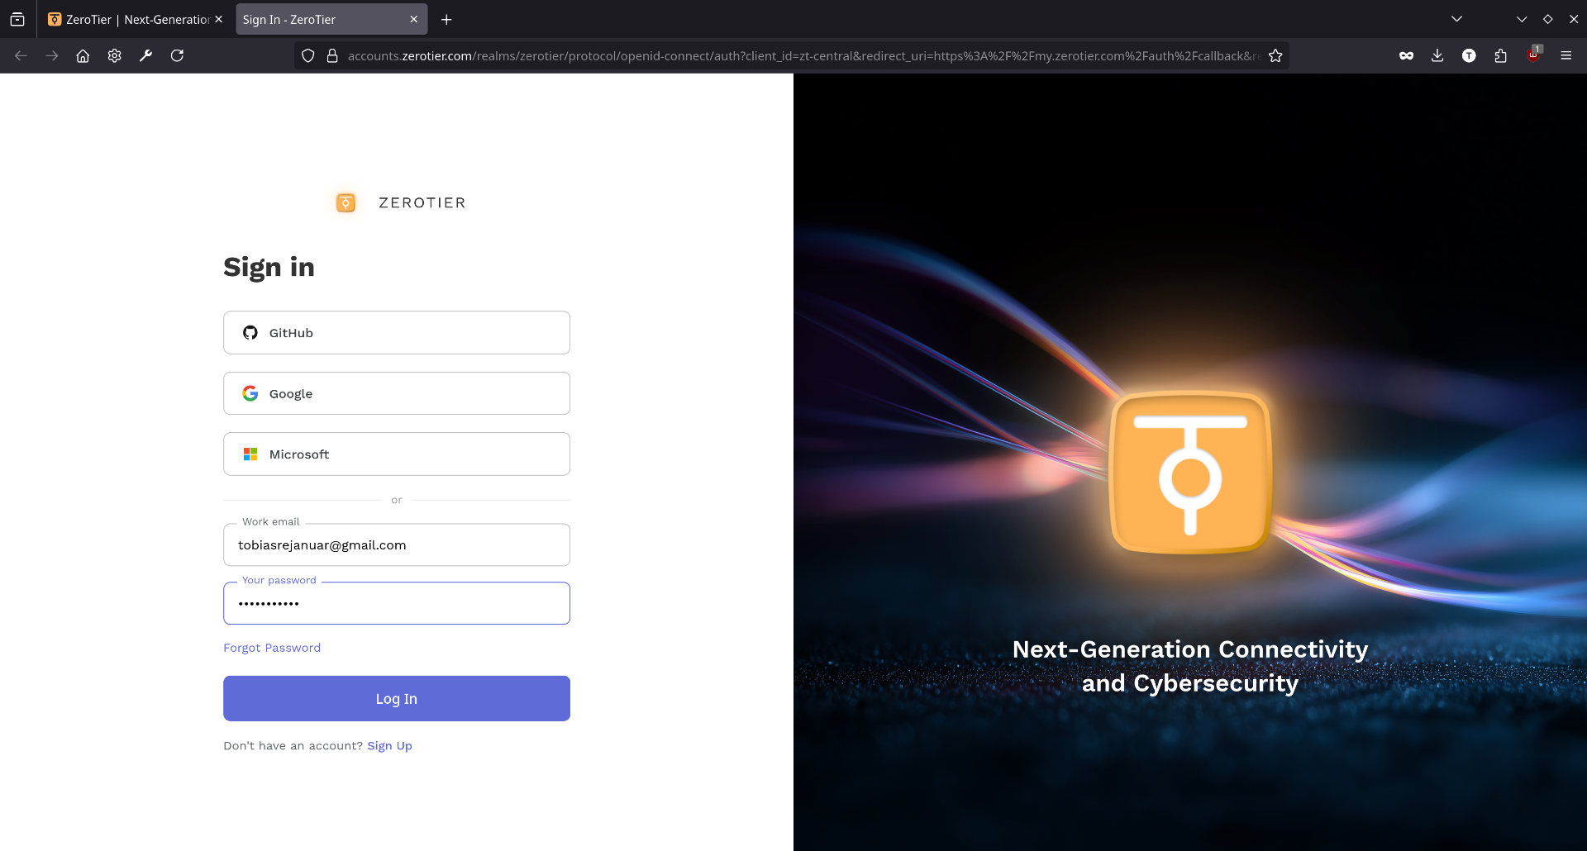Open the wrench developer tools icon
Screen dimensions: 1587x851
point(145,55)
